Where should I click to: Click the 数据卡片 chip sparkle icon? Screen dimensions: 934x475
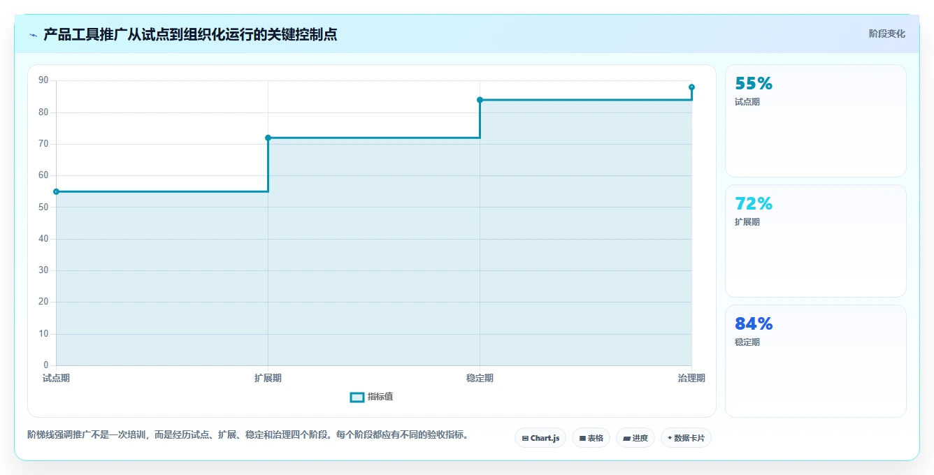(x=670, y=438)
